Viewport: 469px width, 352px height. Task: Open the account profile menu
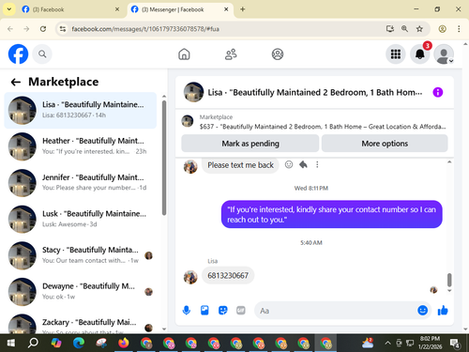pyautogui.click(x=444, y=54)
